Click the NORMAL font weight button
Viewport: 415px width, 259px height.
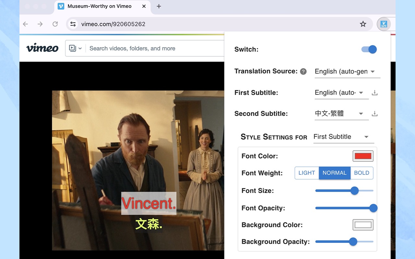point(335,173)
